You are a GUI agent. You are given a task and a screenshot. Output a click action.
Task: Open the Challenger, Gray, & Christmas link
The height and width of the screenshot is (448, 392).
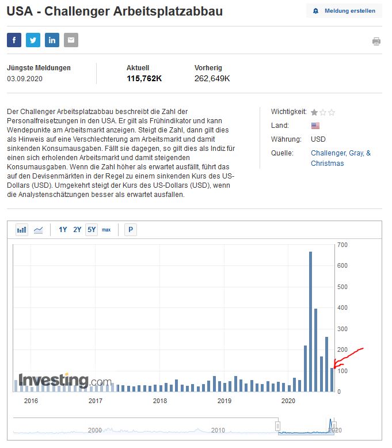pyautogui.click(x=340, y=158)
